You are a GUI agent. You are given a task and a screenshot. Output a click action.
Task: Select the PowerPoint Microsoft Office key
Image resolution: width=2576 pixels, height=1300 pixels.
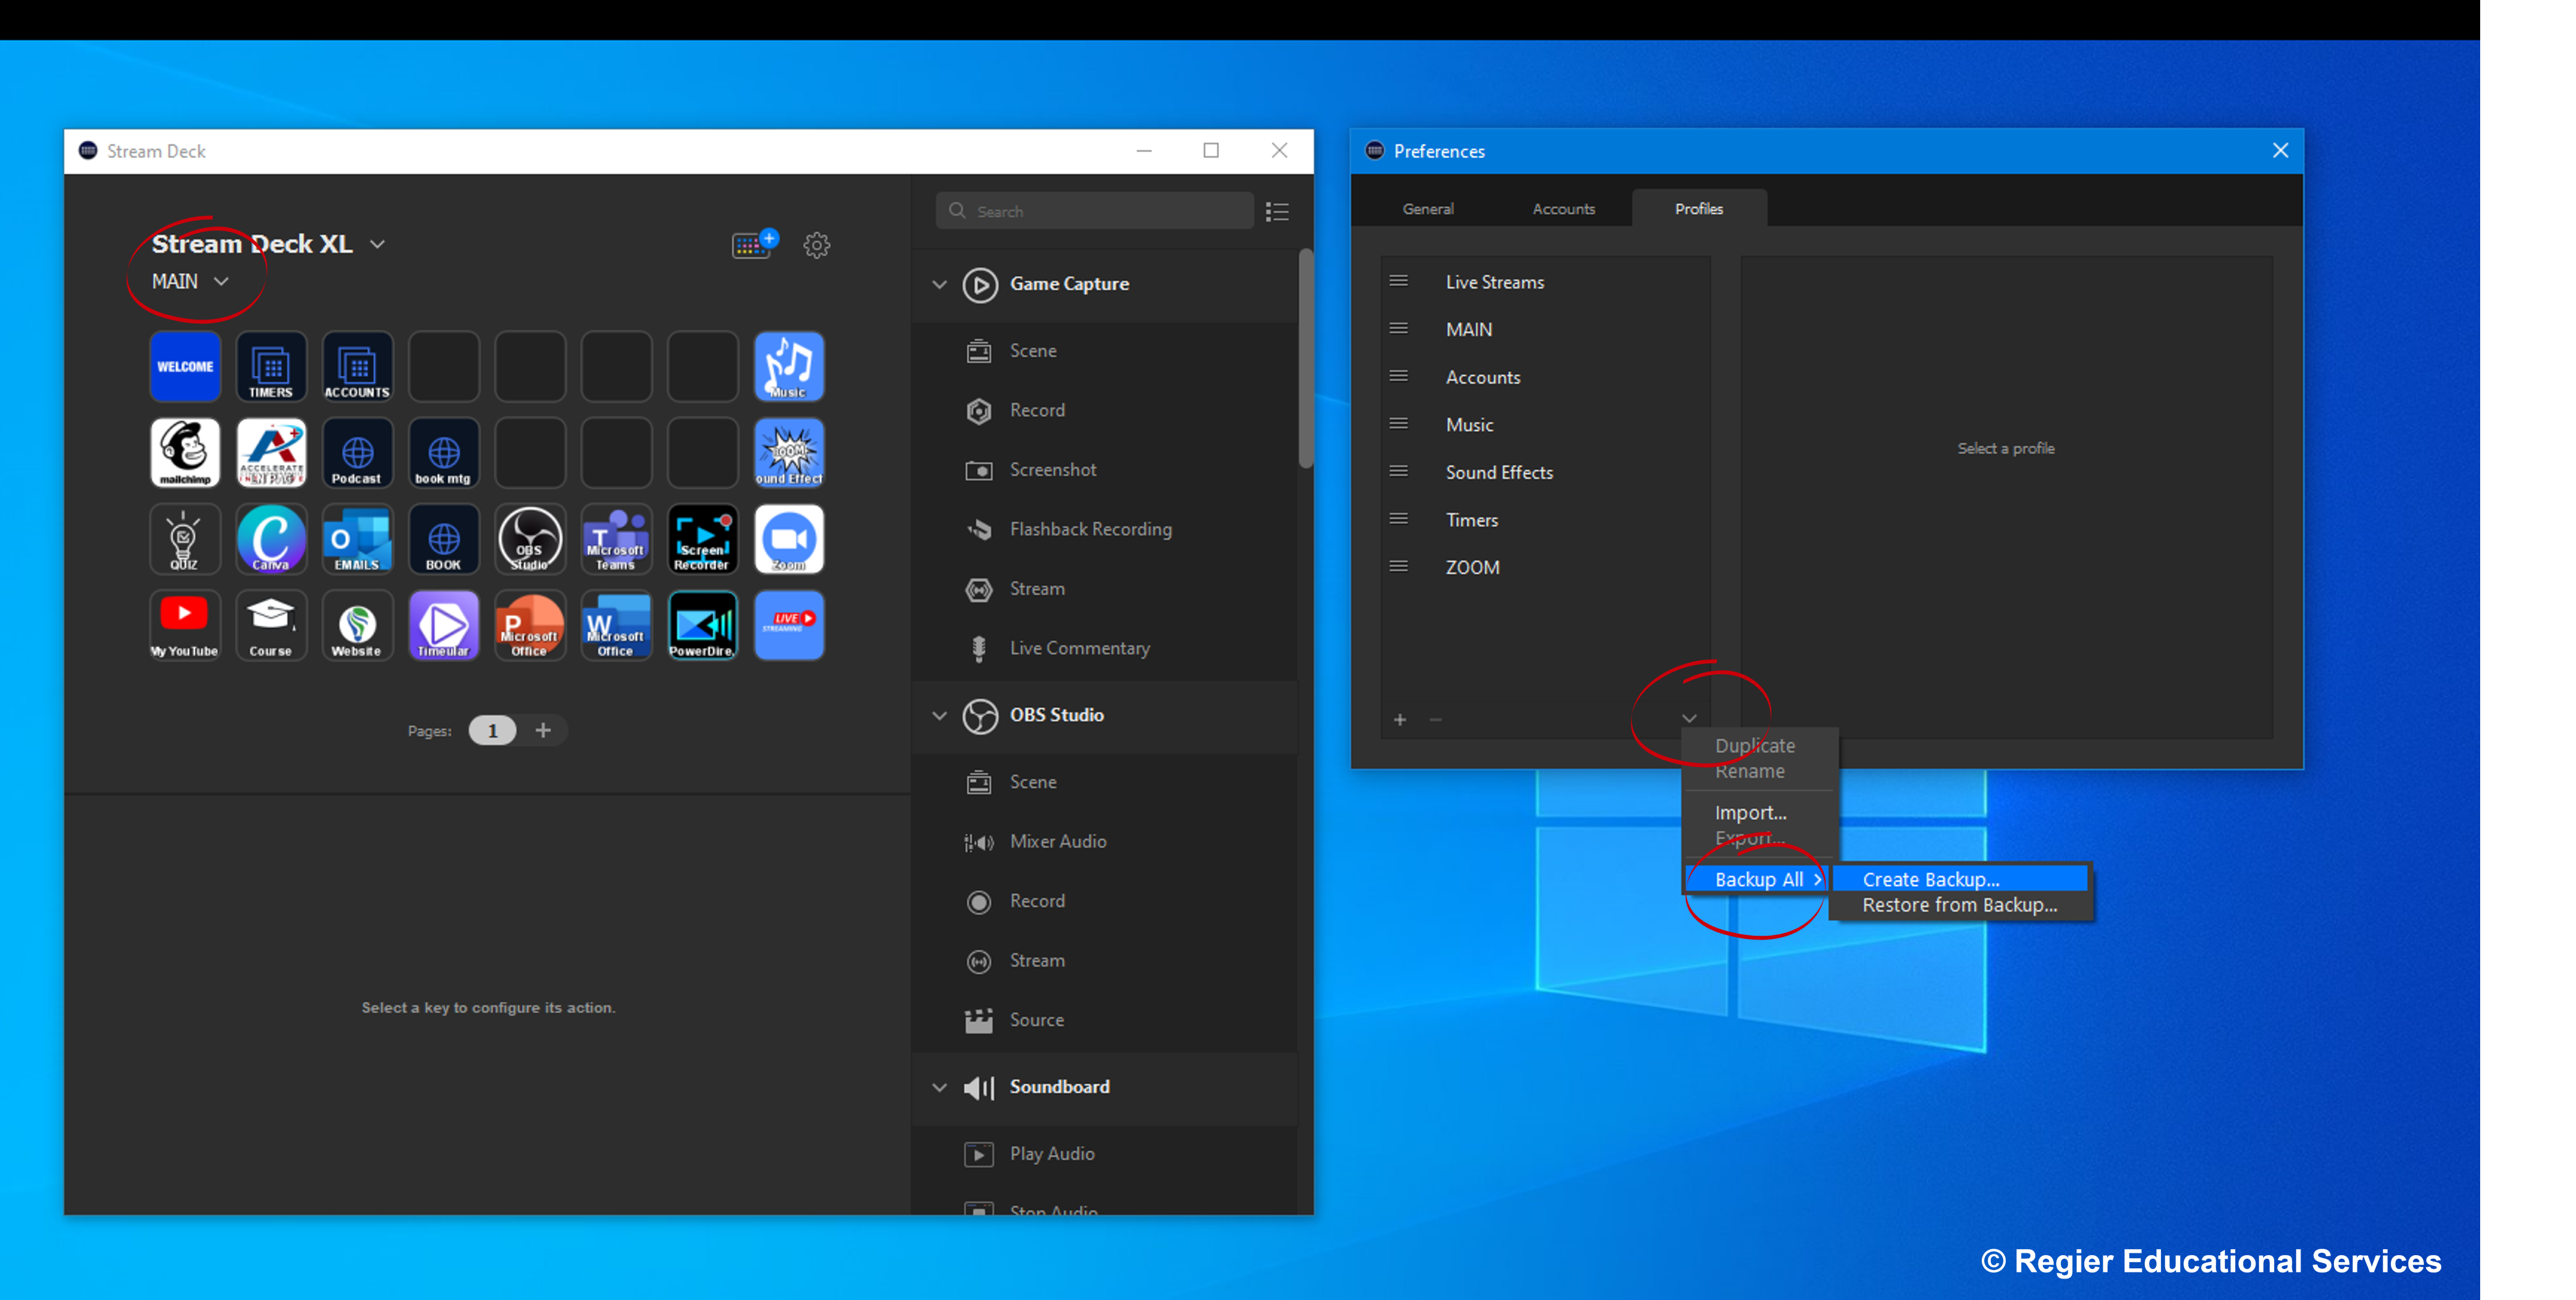530,625
